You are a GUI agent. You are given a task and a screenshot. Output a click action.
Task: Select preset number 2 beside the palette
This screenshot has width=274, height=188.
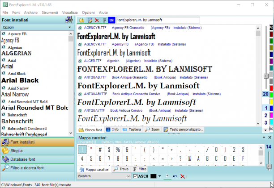click(x=265, y=115)
